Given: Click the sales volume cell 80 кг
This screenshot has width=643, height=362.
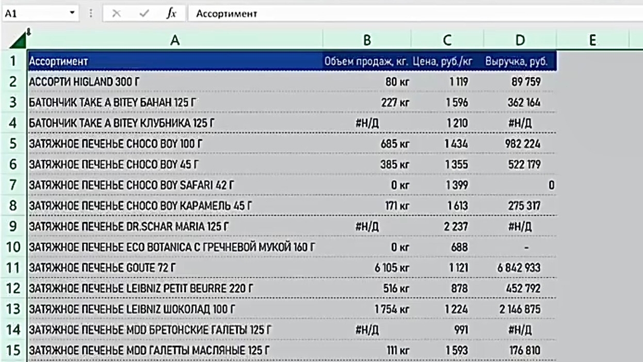Looking at the screenshot, I should point(367,82).
